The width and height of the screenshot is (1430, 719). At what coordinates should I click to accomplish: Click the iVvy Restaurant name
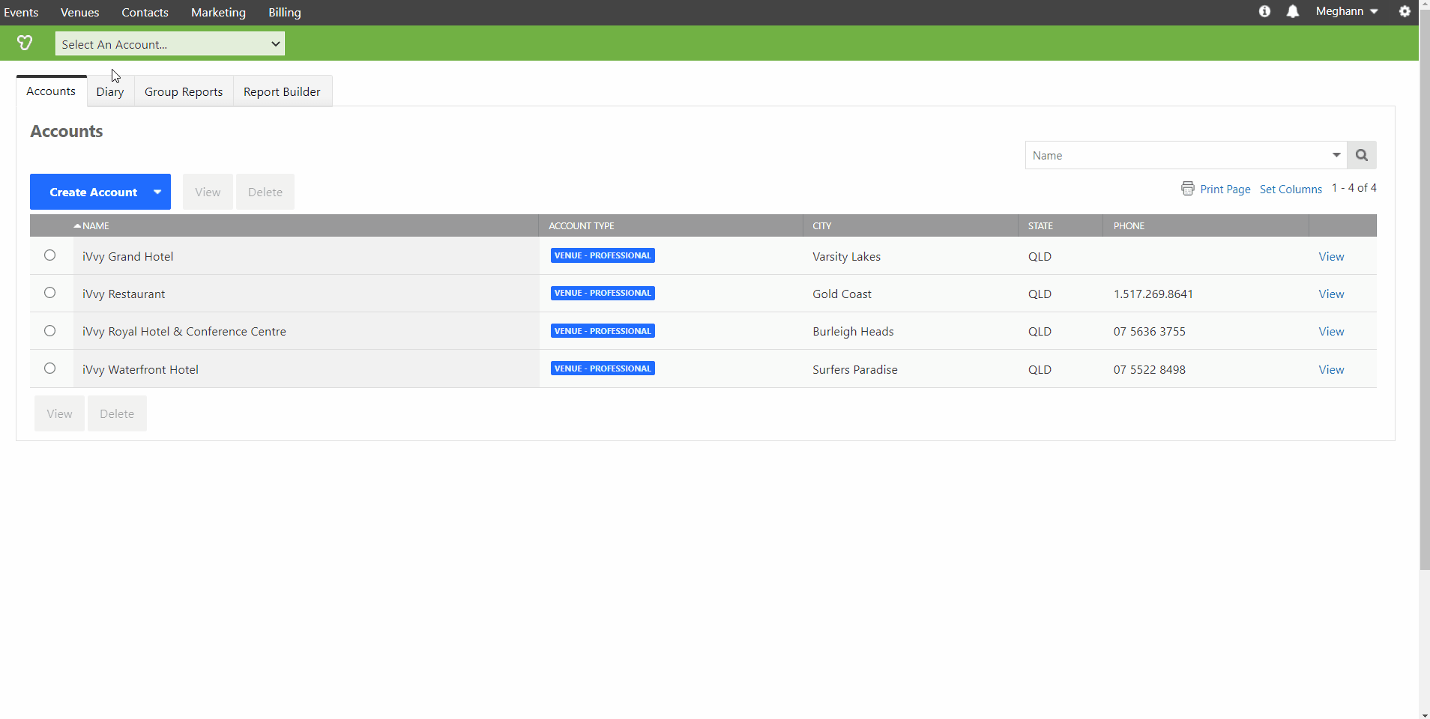124,294
